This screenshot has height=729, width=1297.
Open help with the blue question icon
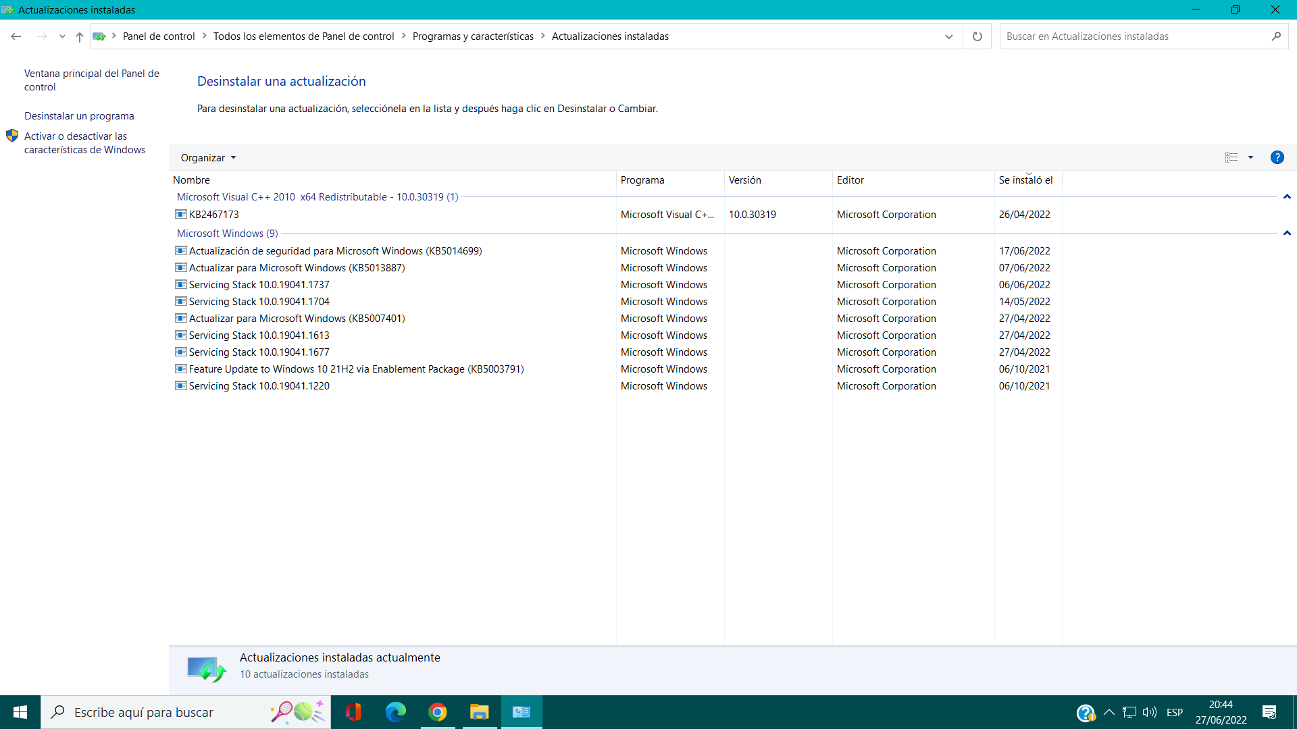pos(1277,157)
